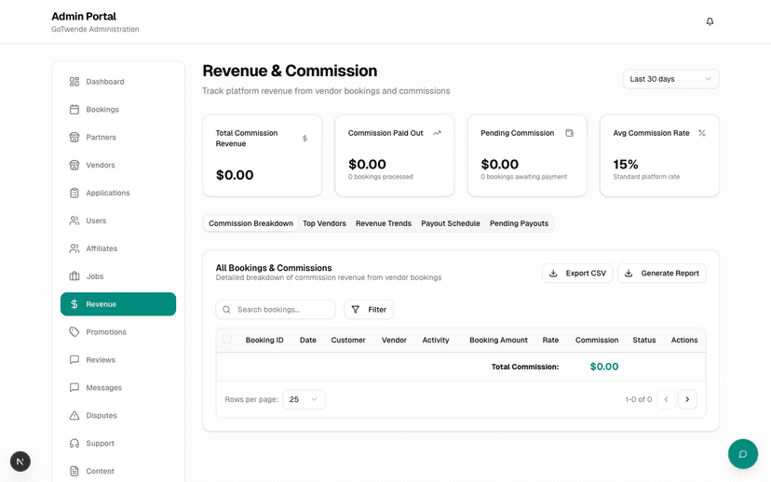Screen dimensions: 771x482
Task: Click the Vendor column header
Action: (x=395, y=340)
